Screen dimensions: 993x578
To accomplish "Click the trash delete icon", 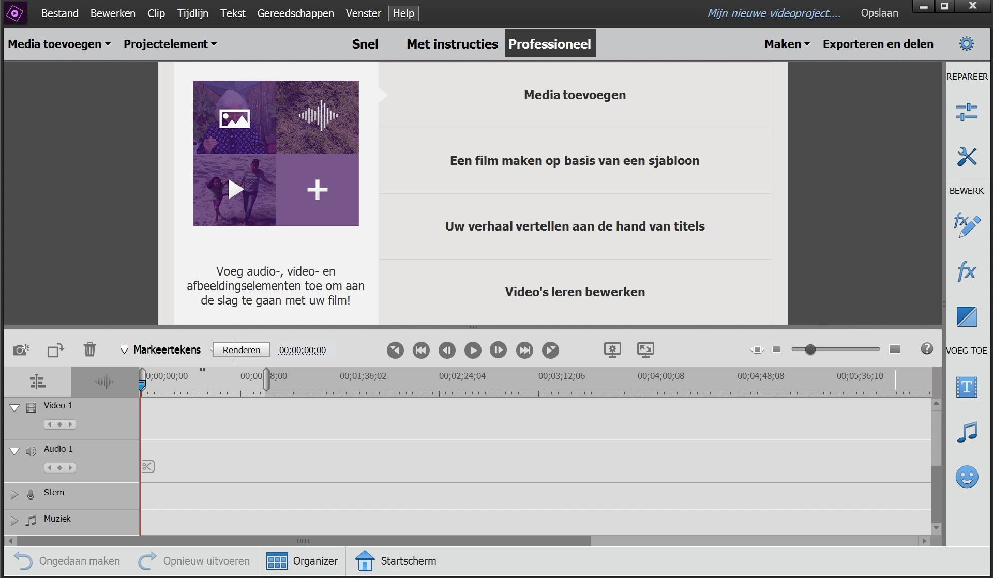I will (89, 350).
